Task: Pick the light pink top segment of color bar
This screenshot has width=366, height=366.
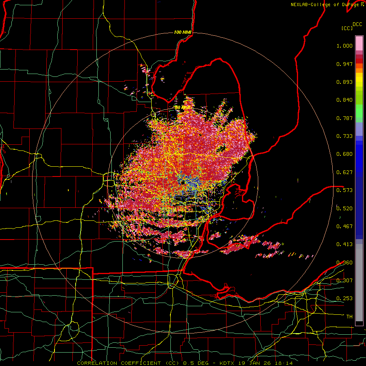Action: pos(359,43)
